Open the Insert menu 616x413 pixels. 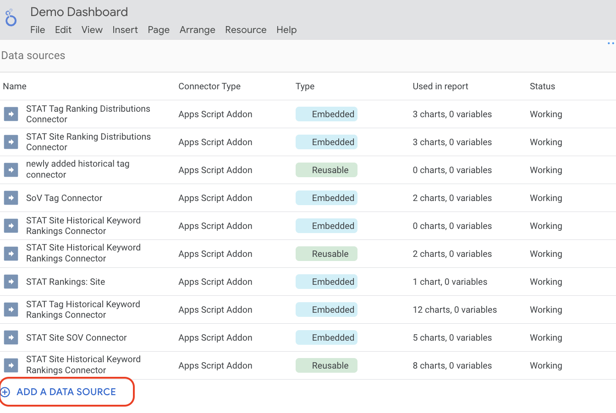pos(125,30)
